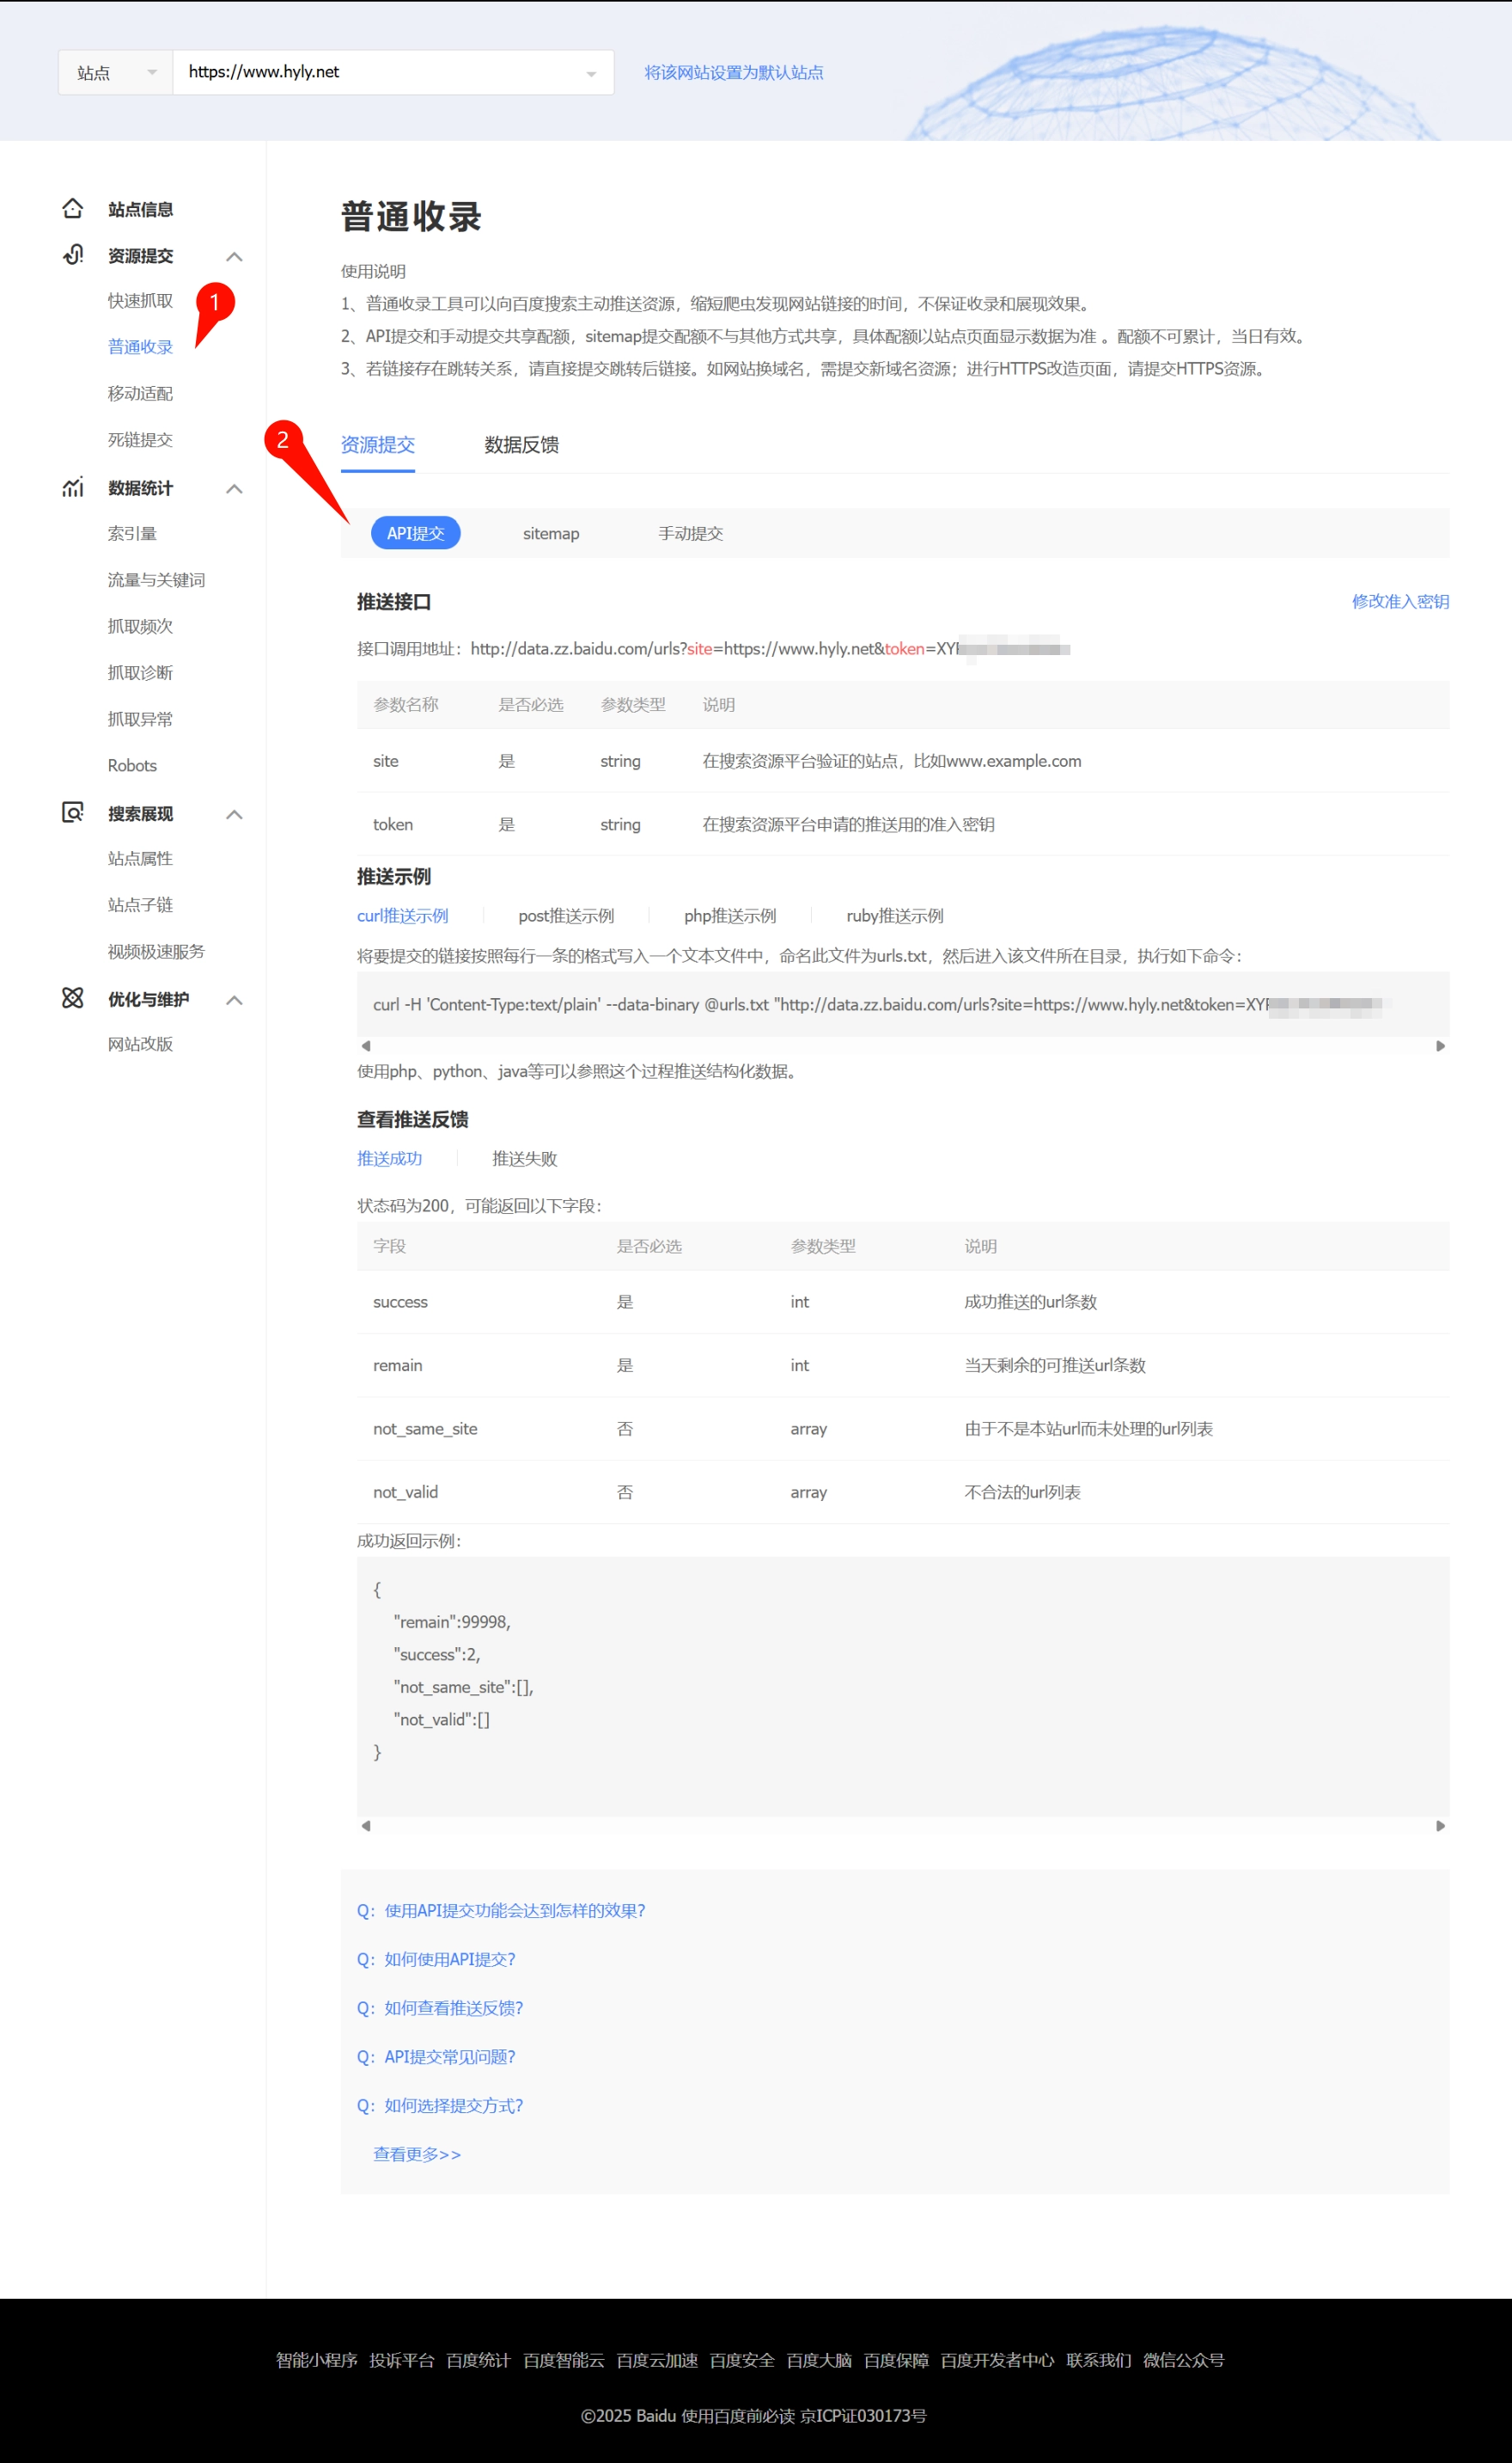Click the 数据统计 chart icon

[72, 487]
